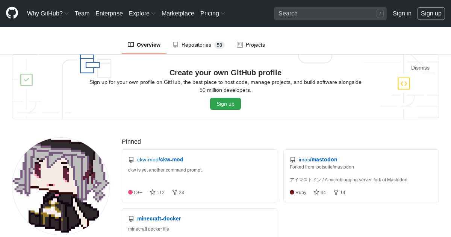Click 'Forked from tootsuite/mastodon' text
Image resolution: width=451 pixels, height=237 pixels.
(322, 167)
